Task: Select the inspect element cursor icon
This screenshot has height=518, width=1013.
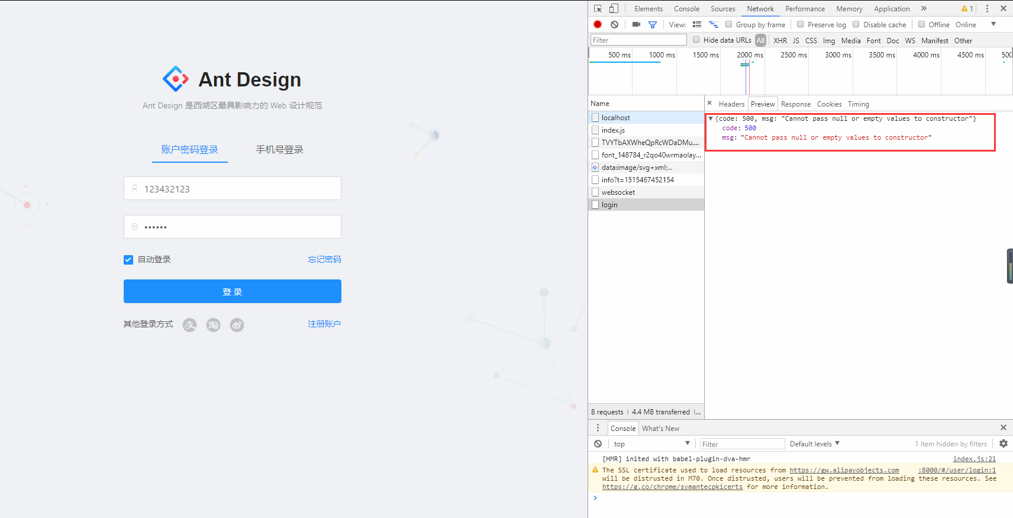Action: point(598,8)
